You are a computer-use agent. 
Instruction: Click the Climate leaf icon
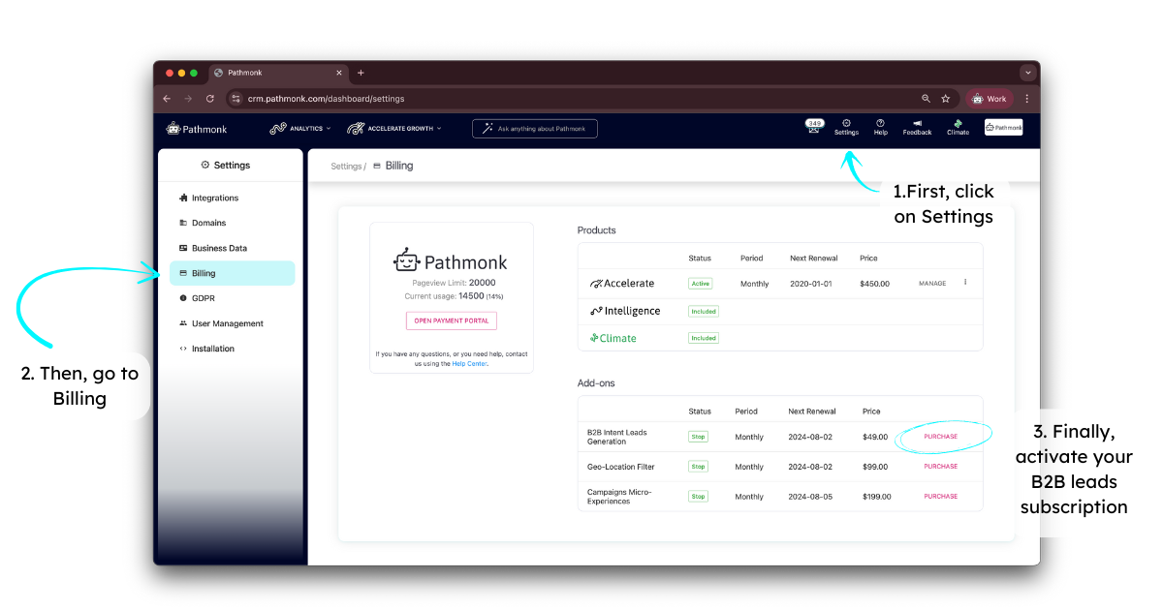(x=957, y=128)
